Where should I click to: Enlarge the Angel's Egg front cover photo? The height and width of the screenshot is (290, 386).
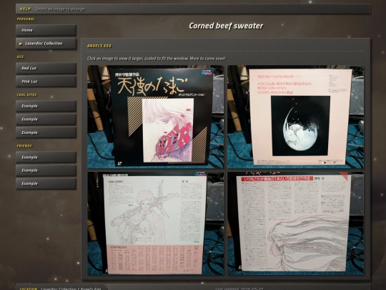[x=156, y=117]
